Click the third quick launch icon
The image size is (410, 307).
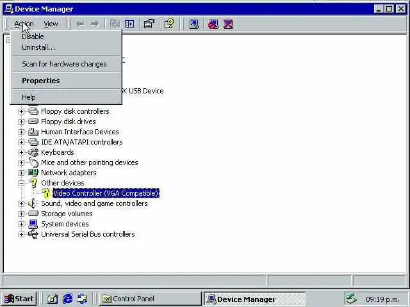coord(83,299)
